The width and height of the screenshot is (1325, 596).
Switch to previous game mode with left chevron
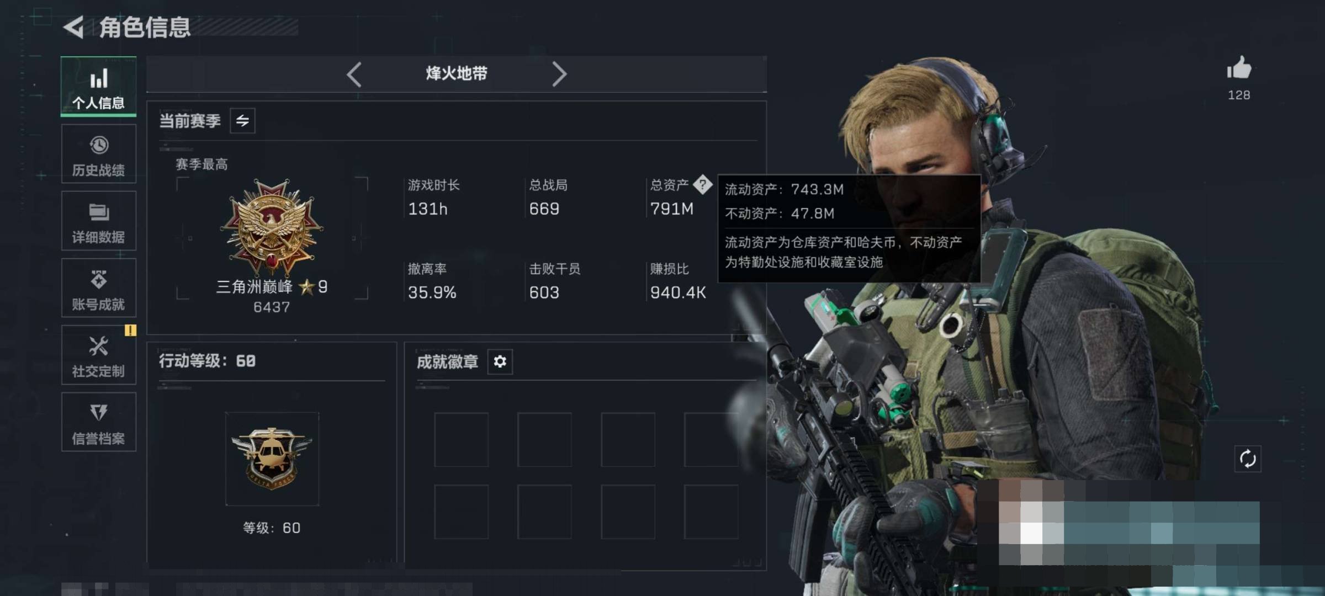(354, 74)
